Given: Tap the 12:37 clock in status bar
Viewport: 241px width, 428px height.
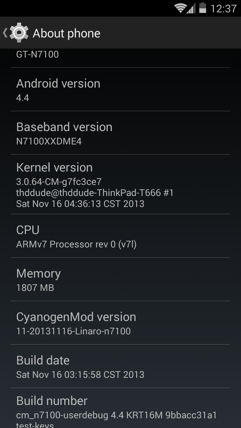Looking at the screenshot, I should tap(223, 8).
